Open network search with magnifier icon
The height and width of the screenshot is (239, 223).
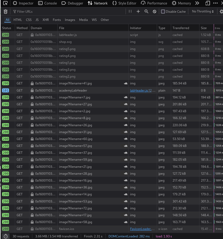(x=146, y=11)
